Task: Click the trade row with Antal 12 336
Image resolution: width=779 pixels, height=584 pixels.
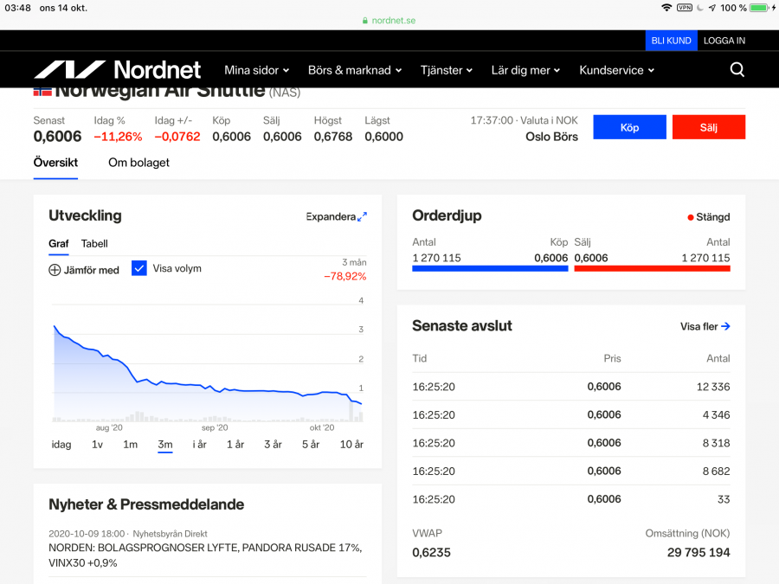Action: (x=571, y=387)
